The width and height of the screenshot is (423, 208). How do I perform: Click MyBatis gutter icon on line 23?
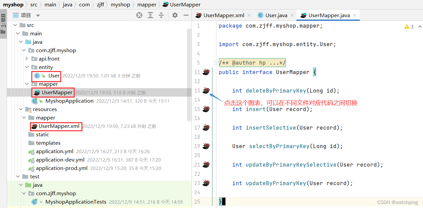[206, 183]
